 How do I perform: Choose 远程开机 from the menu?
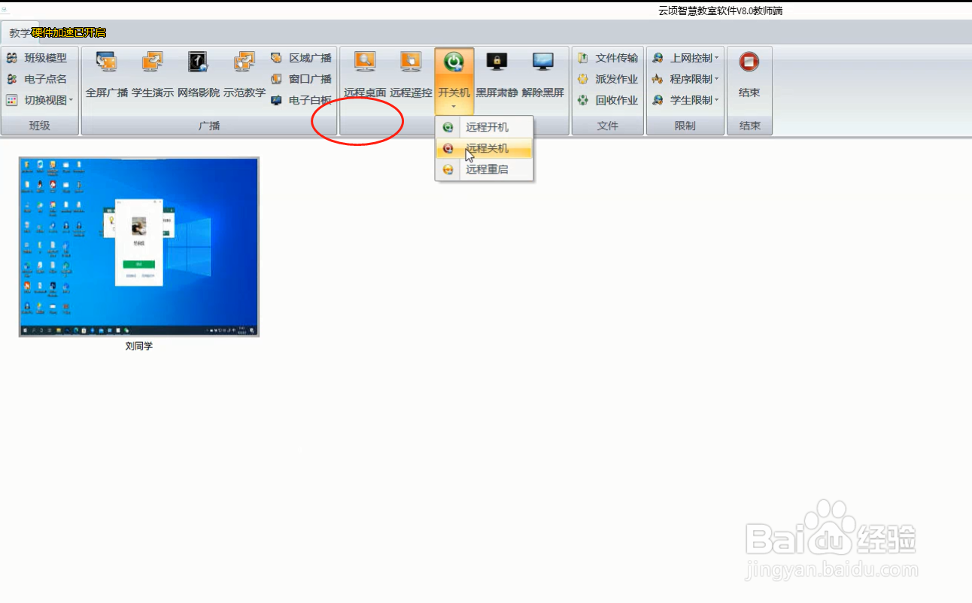pyautogui.click(x=484, y=127)
